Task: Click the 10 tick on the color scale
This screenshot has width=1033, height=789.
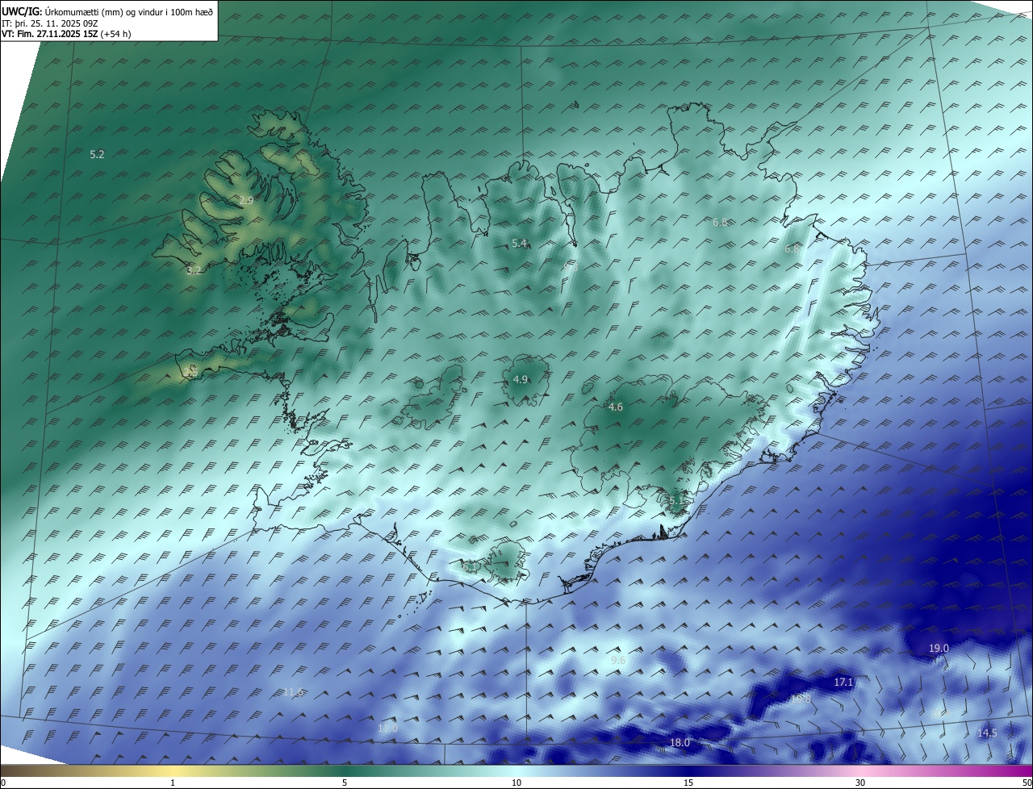Action: [516, 783]
